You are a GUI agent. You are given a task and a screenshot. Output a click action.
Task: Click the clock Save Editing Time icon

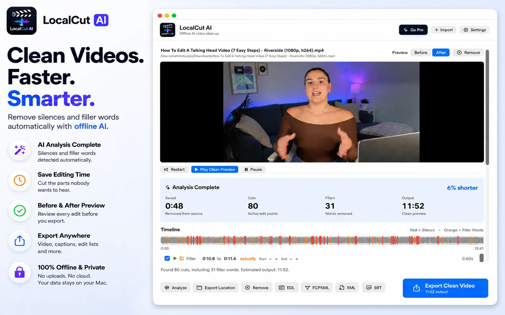point(20,180)
